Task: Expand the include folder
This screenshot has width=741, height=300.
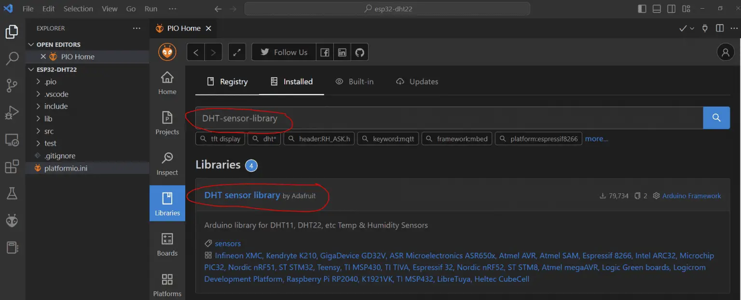Action: (56, 106)
